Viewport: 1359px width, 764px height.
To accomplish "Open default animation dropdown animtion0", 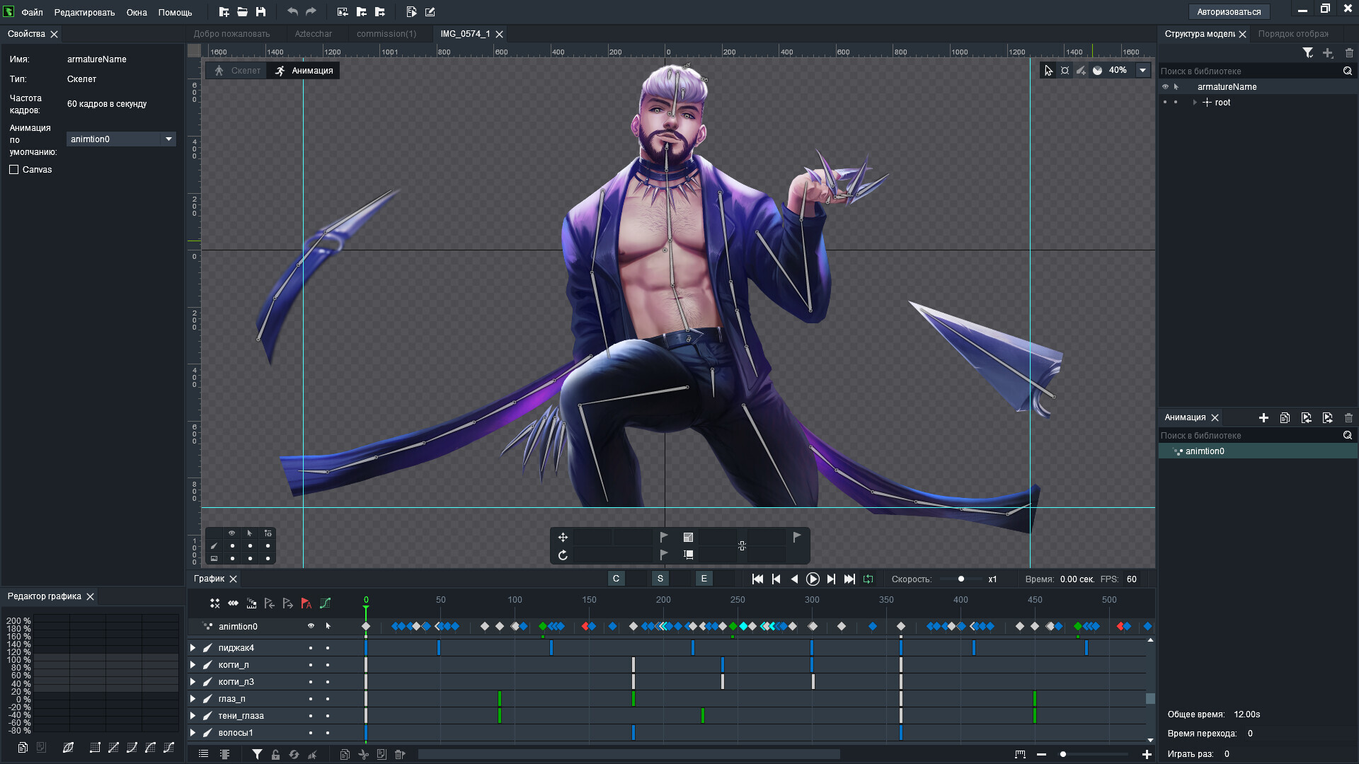I will [121, 139].
